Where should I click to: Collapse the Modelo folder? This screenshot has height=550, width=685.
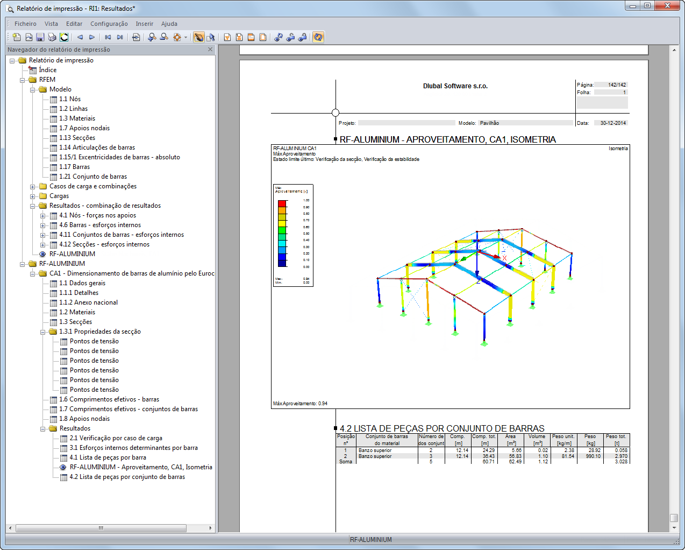click(33, 89)
